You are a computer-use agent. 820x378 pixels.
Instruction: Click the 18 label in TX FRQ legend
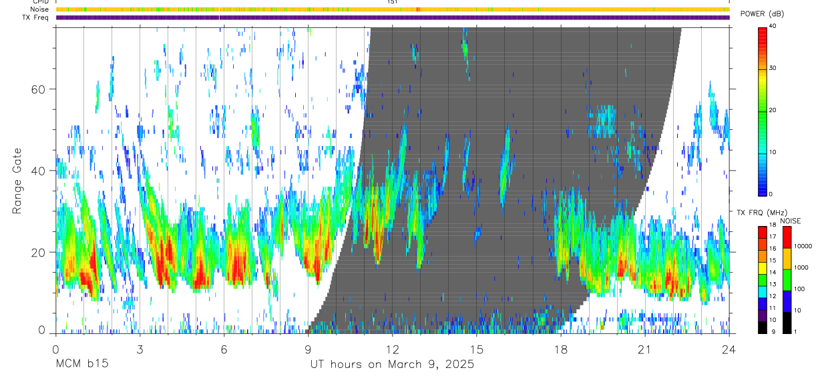pos(772,225)
